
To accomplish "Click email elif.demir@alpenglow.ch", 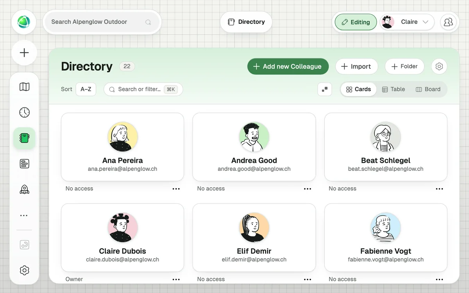I will [254, 259].
